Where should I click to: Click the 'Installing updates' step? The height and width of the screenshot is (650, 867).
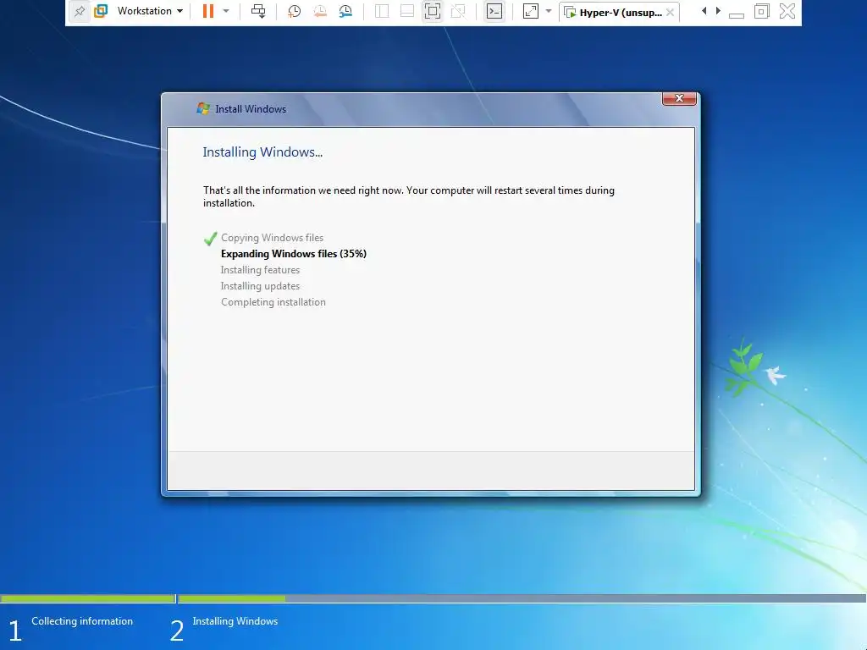click(260, 286)
